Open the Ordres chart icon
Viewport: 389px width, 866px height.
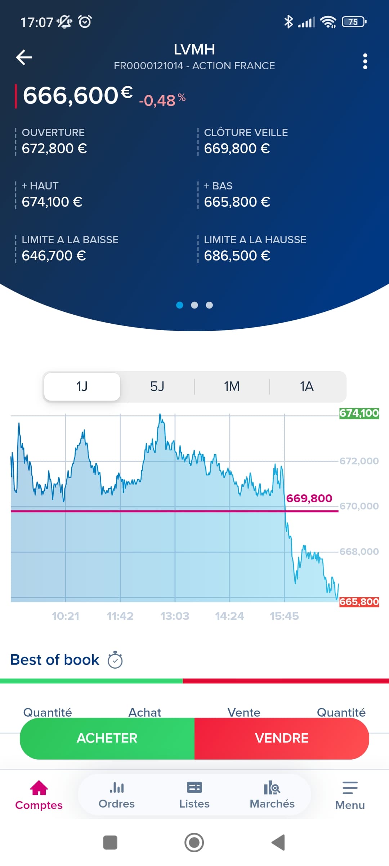coord(117,788)
